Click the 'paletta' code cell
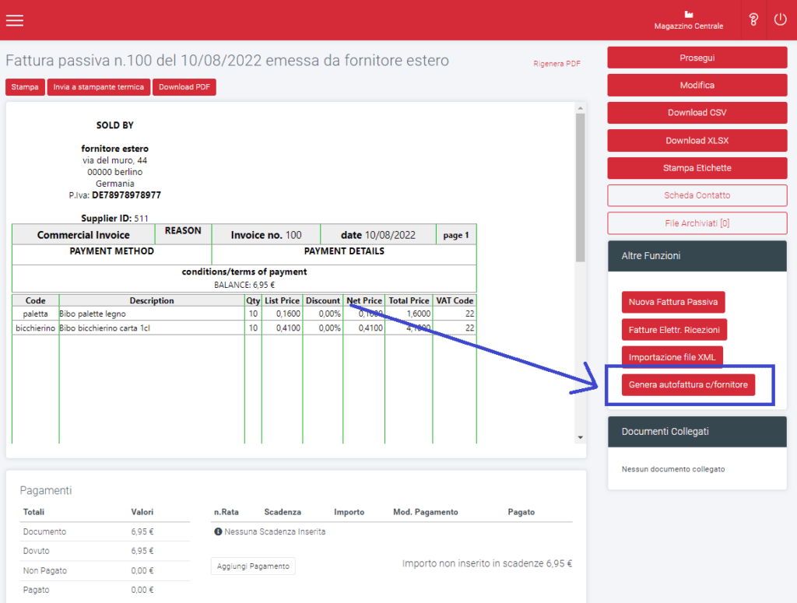 click(x=35, y=314)
